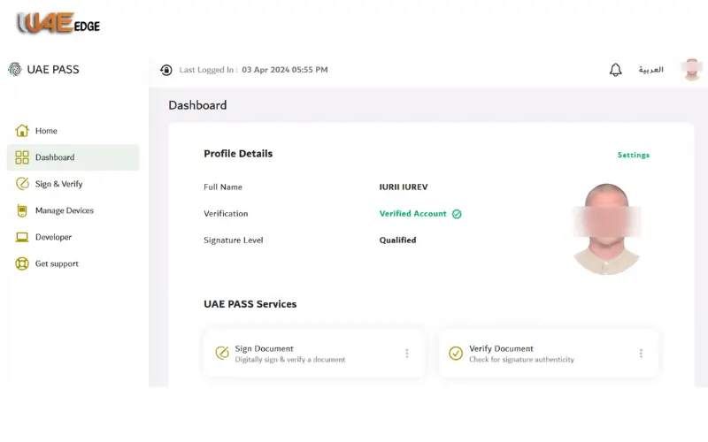Image resolution: width=708 pixels, height=442 pixels.
Task: Open Verify Document card options menu
Action: [x=641, y=353]
